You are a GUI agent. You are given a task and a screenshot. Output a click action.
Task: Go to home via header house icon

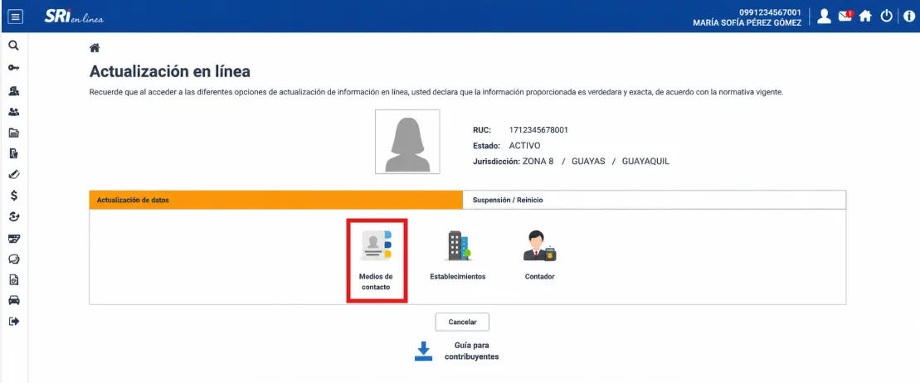click(x=865, y=17)
